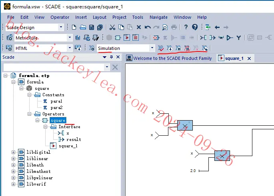The image size is (274, 196).
Task: Click the Stop build red icon
Action: 187,48
